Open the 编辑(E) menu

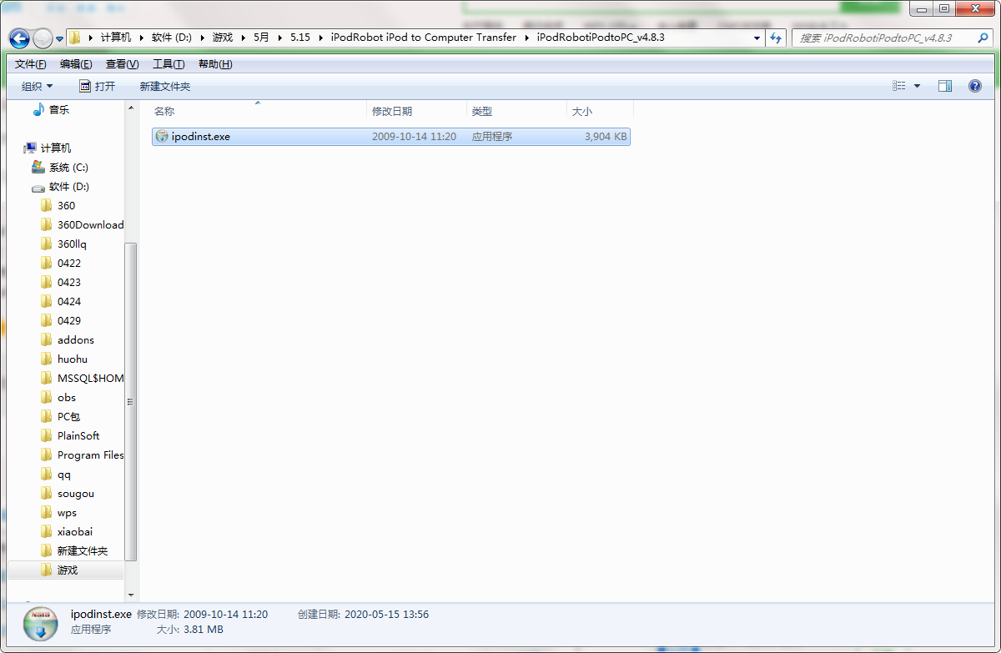click(76, 64)
